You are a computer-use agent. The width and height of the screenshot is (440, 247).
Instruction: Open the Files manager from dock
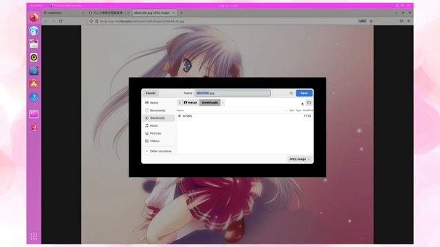(34, 44)
